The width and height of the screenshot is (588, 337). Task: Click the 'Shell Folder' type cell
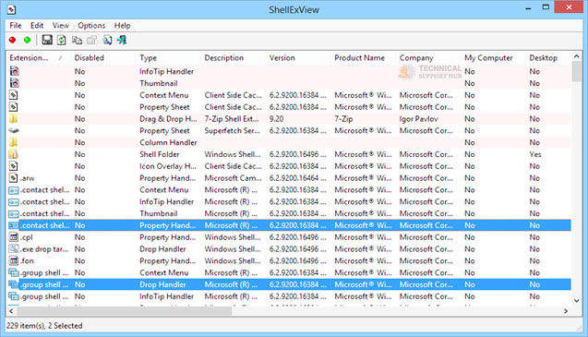click(x=160, y=154)
